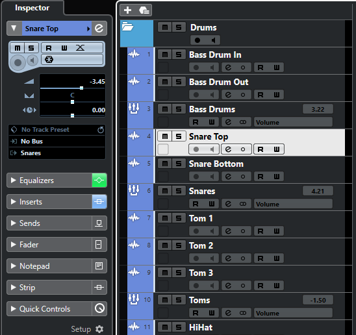Click the freeze channel snowflake icon
The image size is (356, 335).
point(49,60)
